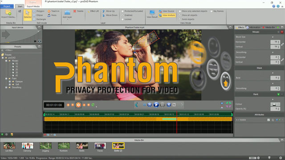
Task: Expand the Smoothing preset folder
Action: (6, 88)
